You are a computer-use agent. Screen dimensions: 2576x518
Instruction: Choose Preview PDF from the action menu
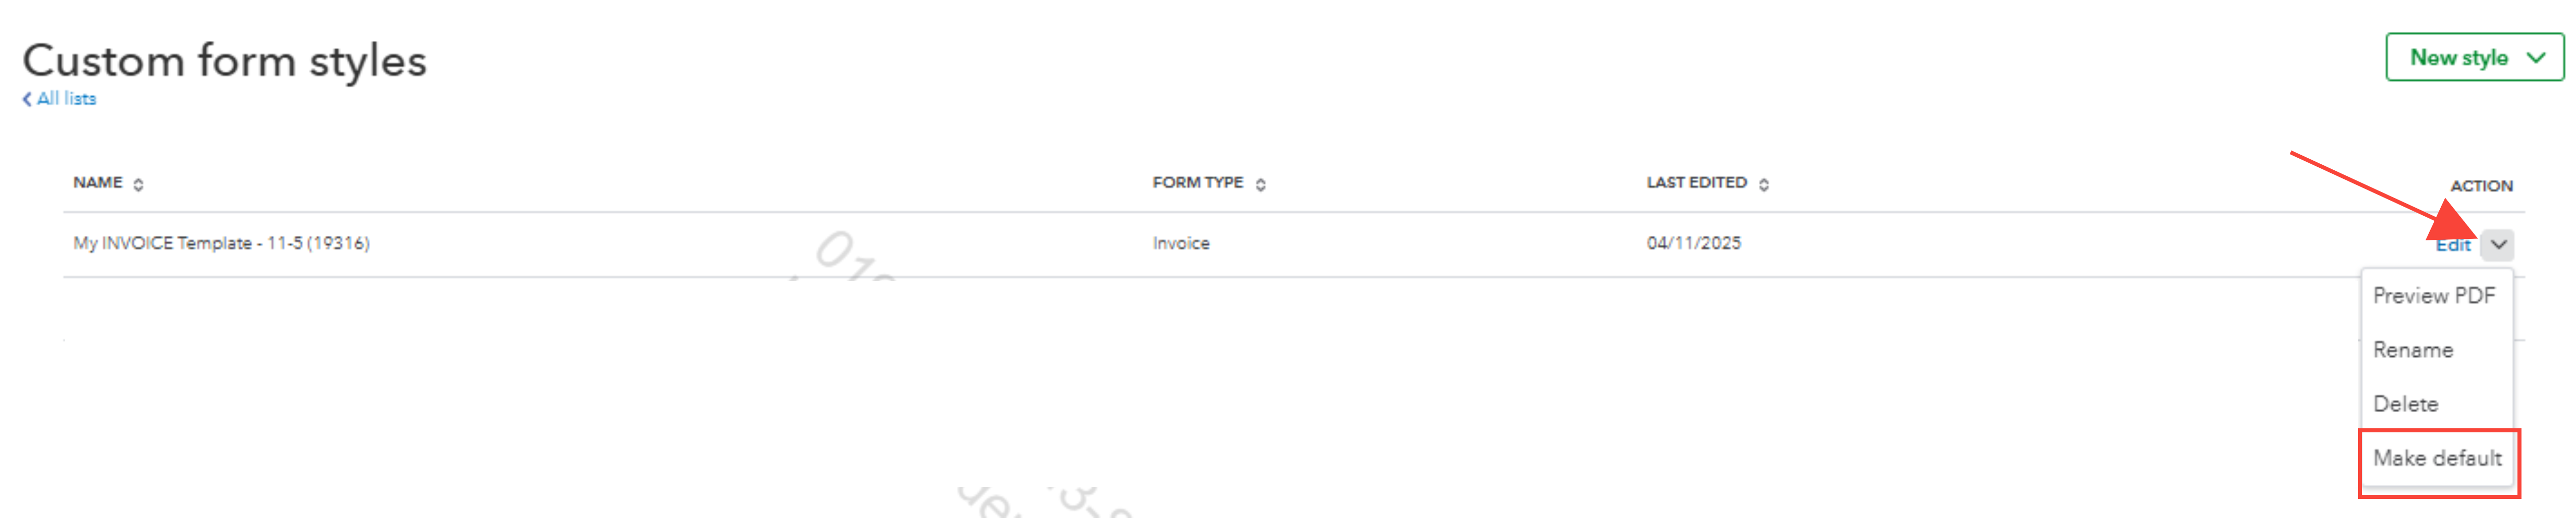[x=2433, y=295]
